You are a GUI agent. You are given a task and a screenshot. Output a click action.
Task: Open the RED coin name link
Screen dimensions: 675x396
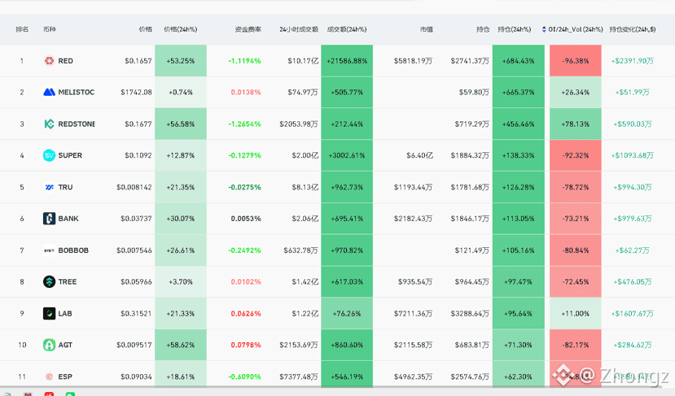pyautogui.click(x=65, y=61)
